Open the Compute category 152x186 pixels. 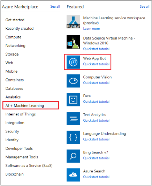coord(13,37)
